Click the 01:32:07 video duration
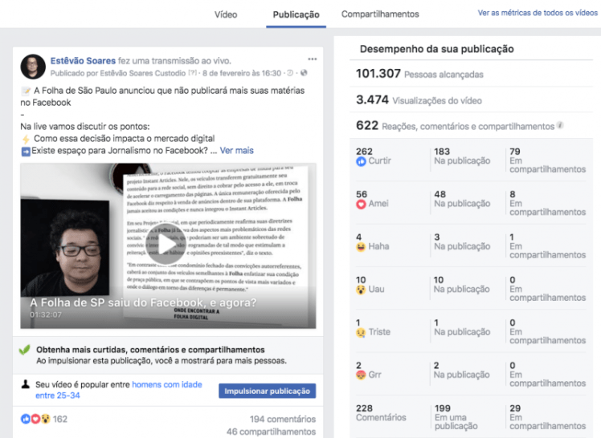 (x=46, y=314)
